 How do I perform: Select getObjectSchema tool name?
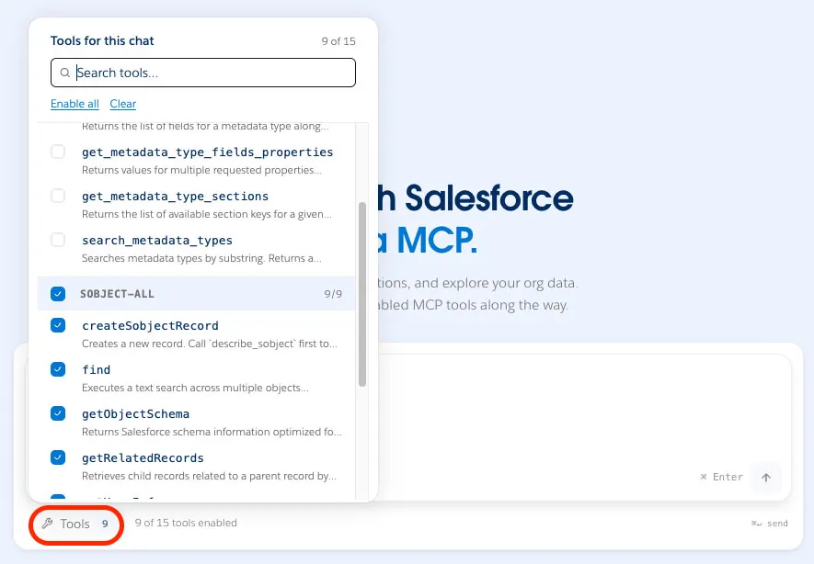pyautogui.click(x=135, y=414)
